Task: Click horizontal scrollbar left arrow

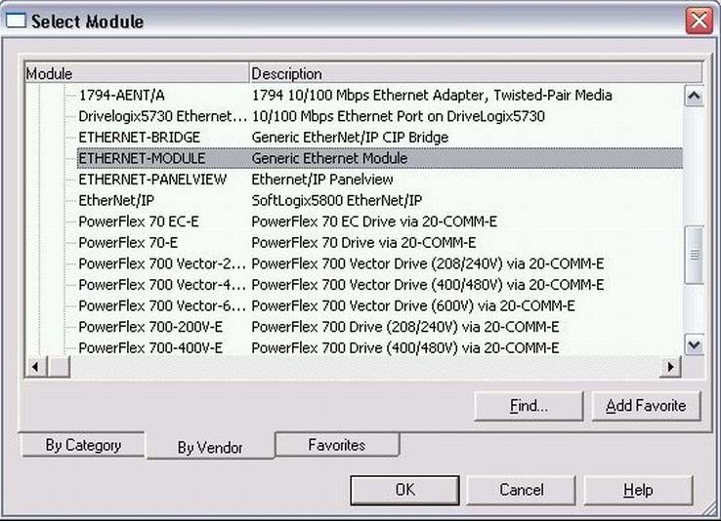Action: coord(35,367)
